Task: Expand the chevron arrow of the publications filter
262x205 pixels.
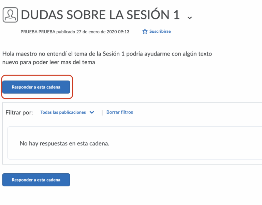Action: tap(91, 112)
